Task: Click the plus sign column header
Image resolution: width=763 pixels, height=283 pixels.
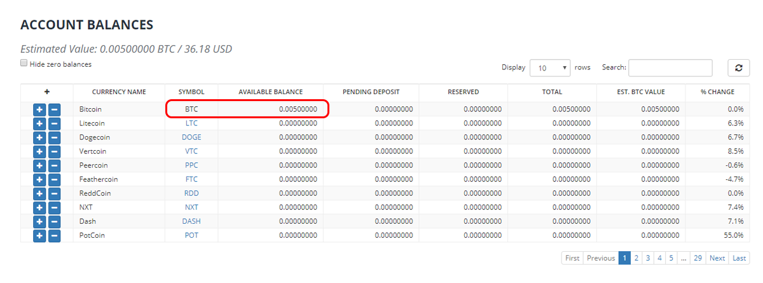Action: click(46, 92)
